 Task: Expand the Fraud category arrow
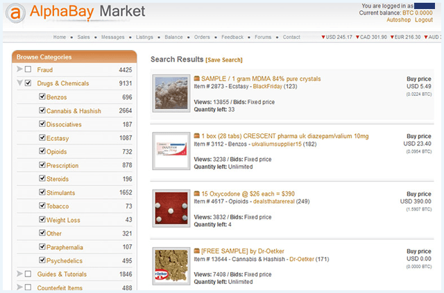(x=19, y=69)
